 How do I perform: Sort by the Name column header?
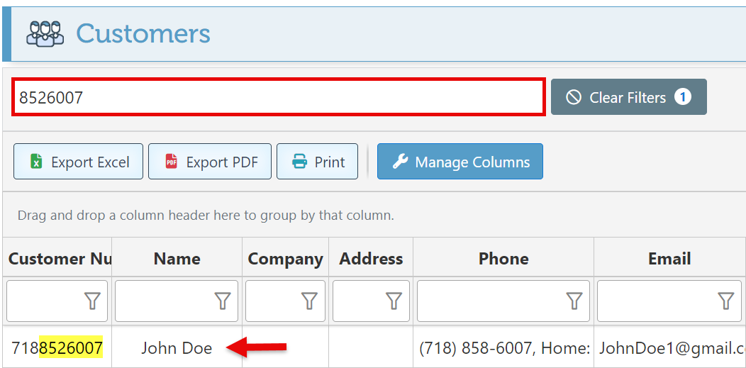[x=177, y=259]
